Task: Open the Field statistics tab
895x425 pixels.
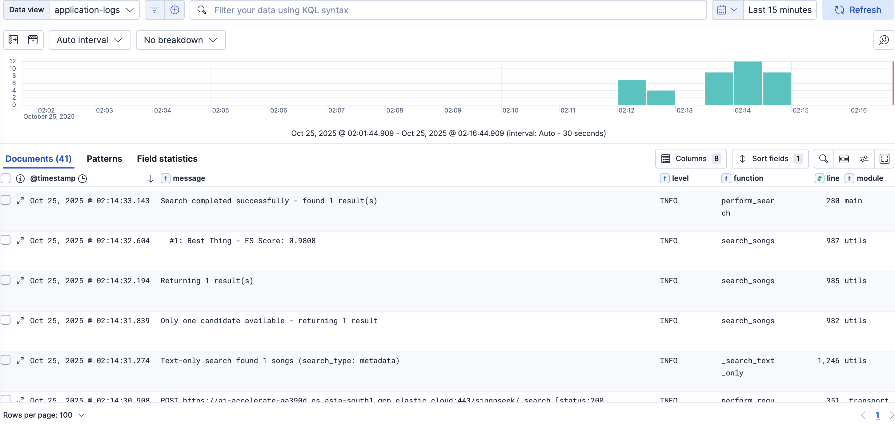Action: 167,159
